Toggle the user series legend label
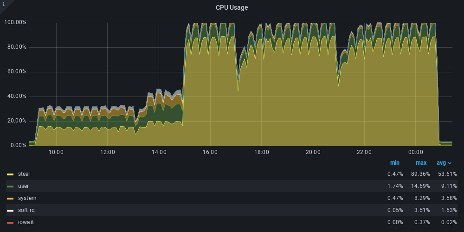The height and width of the screenshot is (232, 464). click(24, 186)
